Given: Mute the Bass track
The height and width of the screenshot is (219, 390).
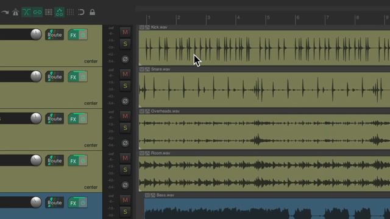Looking at the screenshot, I should click(x=125, y=200).
